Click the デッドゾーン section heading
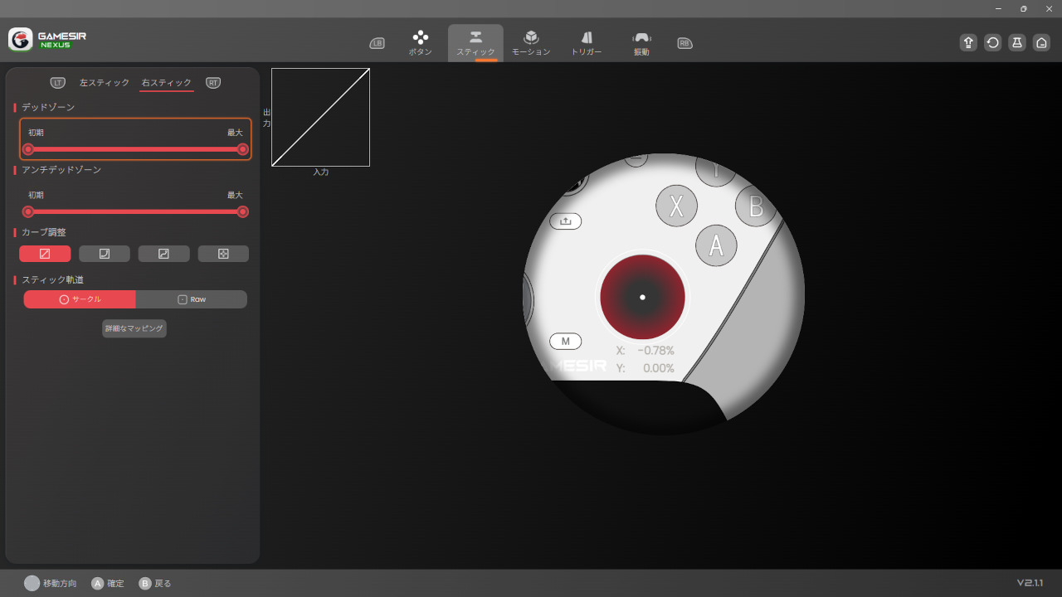The height and width of the screenshot is (597, 1062). tap(48, 108)
